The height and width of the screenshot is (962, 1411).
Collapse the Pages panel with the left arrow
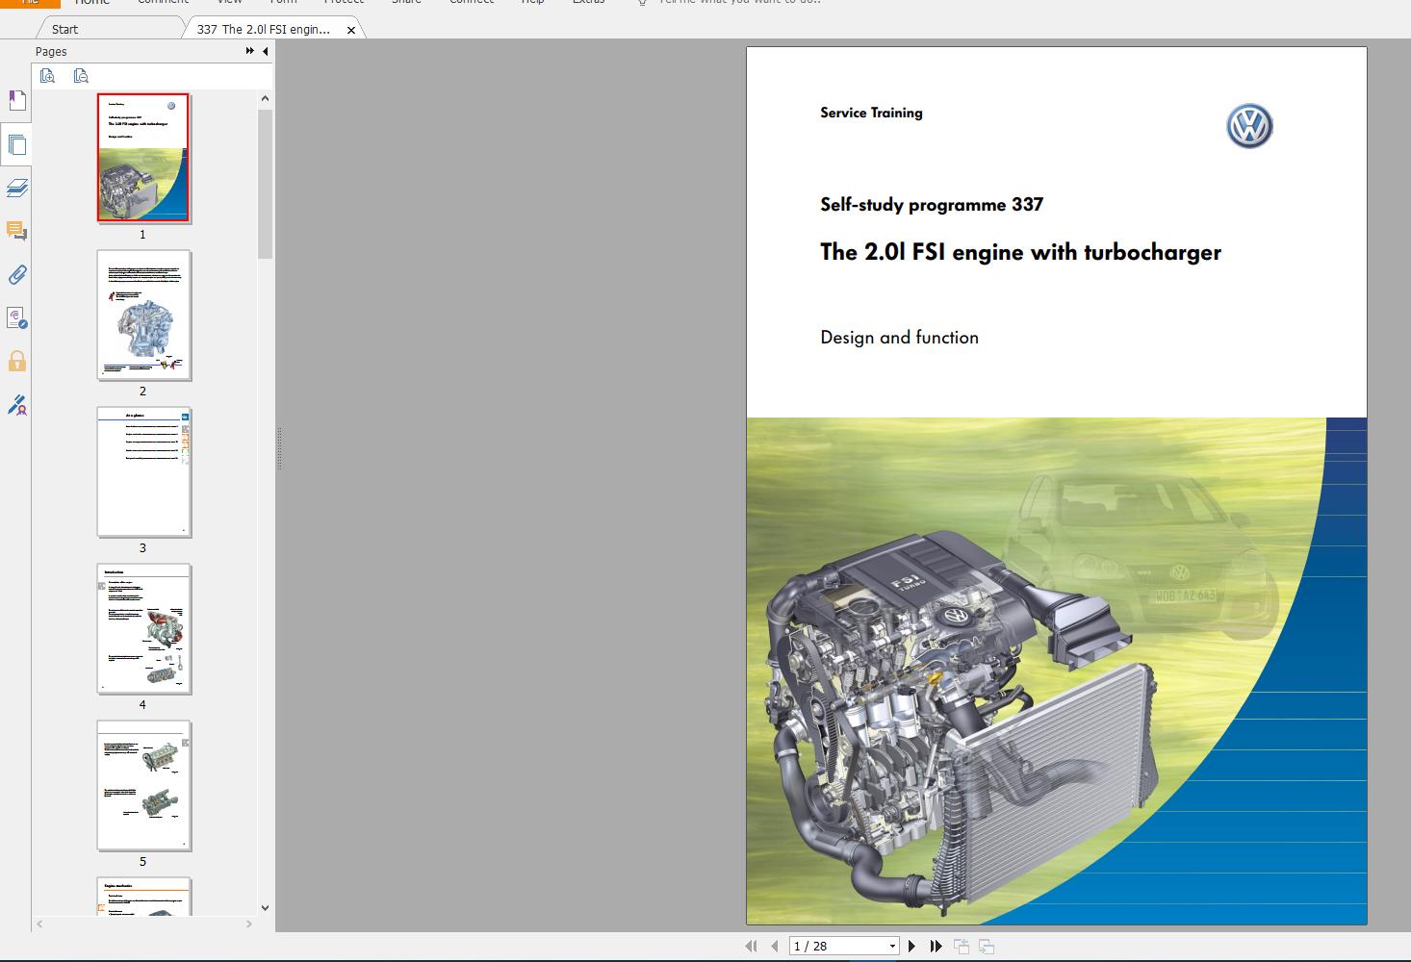[x=266, y=51]
